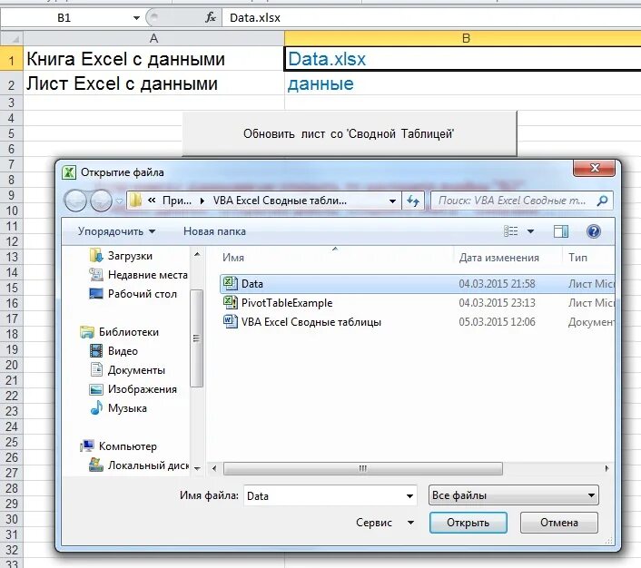
Task: Click Обновить лист со 'Сводной Таблицей' button
Action: click(350, 133)
